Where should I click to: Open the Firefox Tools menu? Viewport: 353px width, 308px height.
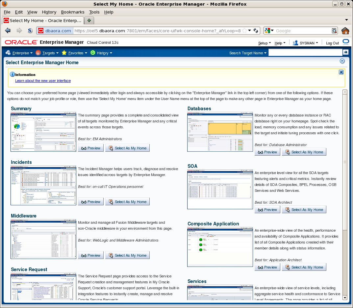pos(94,12)
